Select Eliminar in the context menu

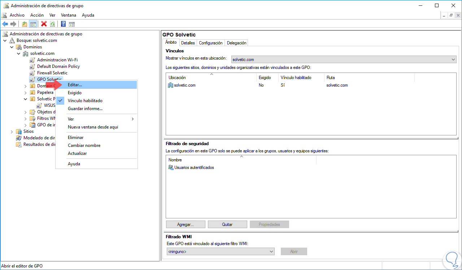pyautogui.click(x=96, y=138)
